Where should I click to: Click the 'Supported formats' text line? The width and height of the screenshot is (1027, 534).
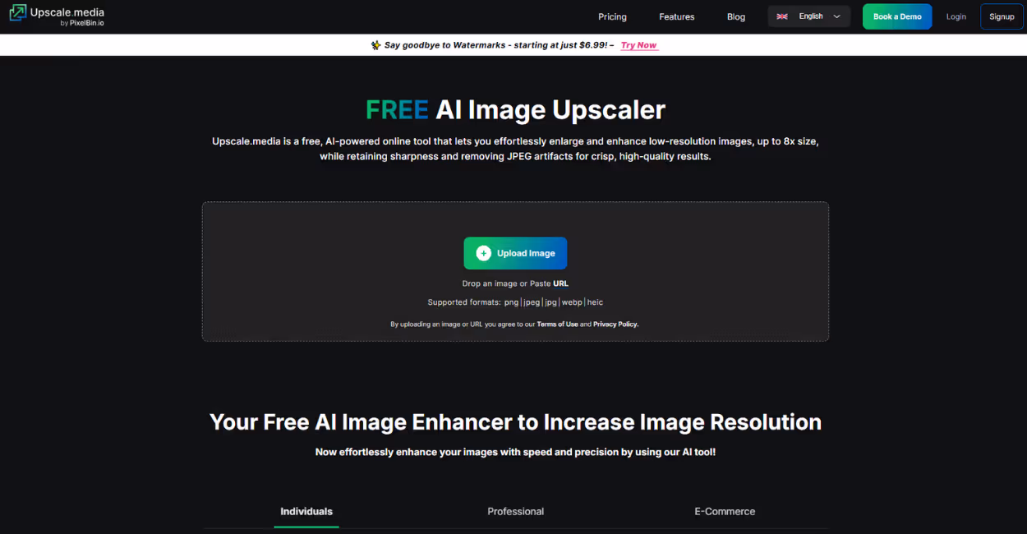pos(515,302)
